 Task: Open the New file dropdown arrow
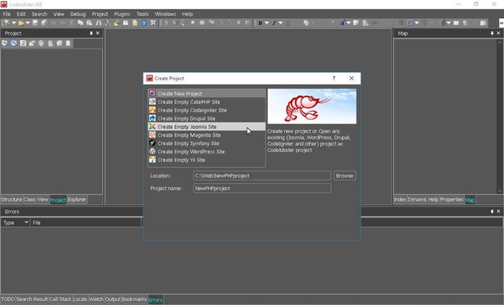pos(14,23)
